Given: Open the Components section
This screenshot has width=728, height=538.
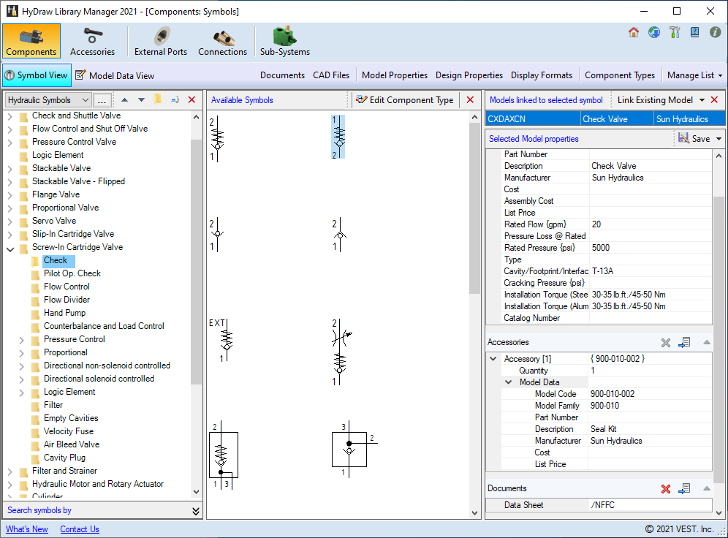Looking at the screenshot, I should (x=31, y=41).
